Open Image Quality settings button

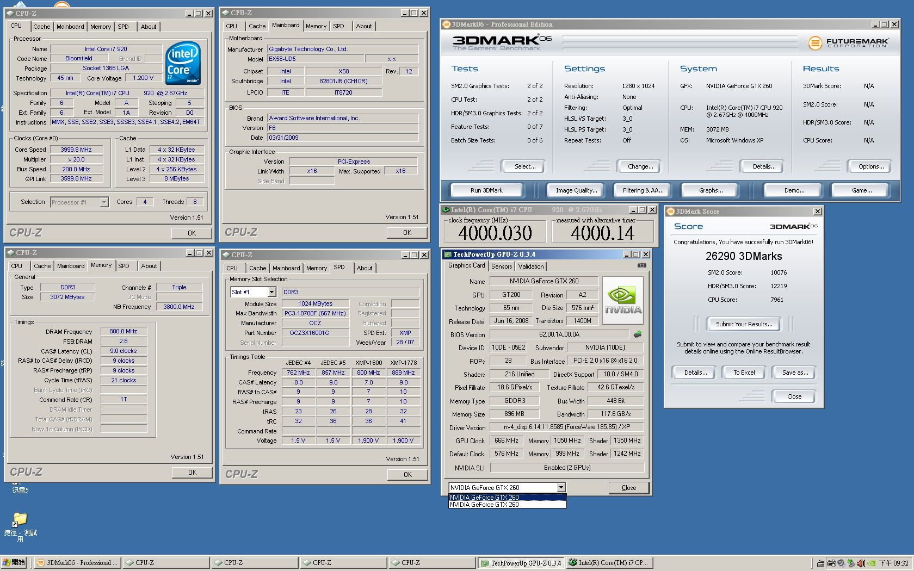(x=576, y=190)
